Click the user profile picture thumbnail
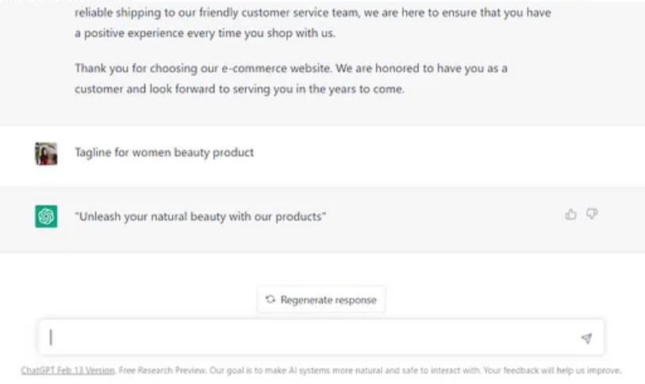The image size is (645, 384). point(46,153)
